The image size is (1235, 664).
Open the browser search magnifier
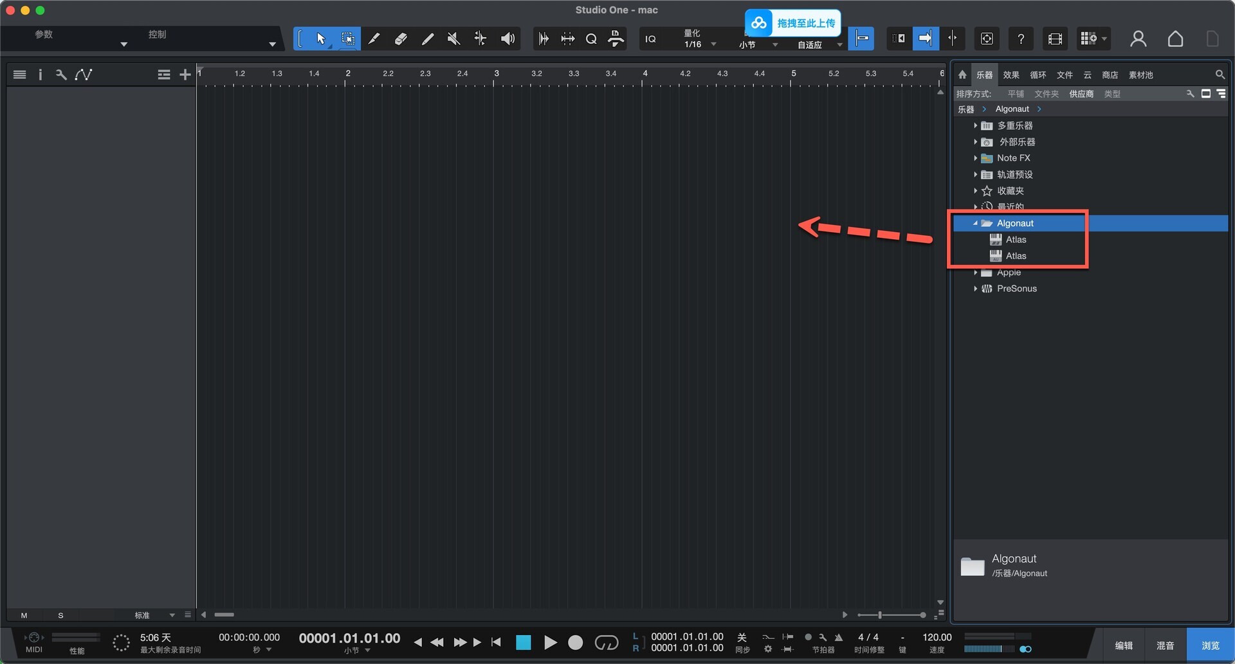tap(1220, 75)
